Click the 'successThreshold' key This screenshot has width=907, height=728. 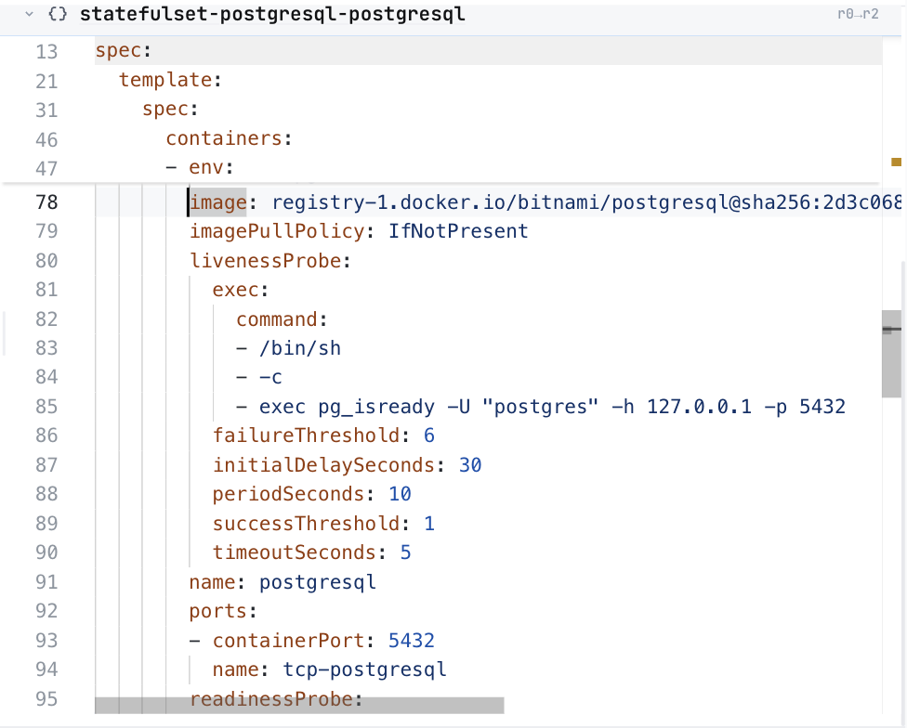[306, 523]
